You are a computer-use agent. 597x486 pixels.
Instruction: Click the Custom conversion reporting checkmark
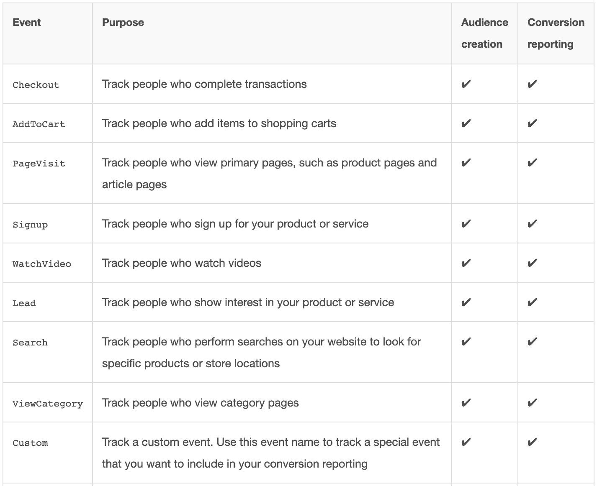click(x=532, y=443)
